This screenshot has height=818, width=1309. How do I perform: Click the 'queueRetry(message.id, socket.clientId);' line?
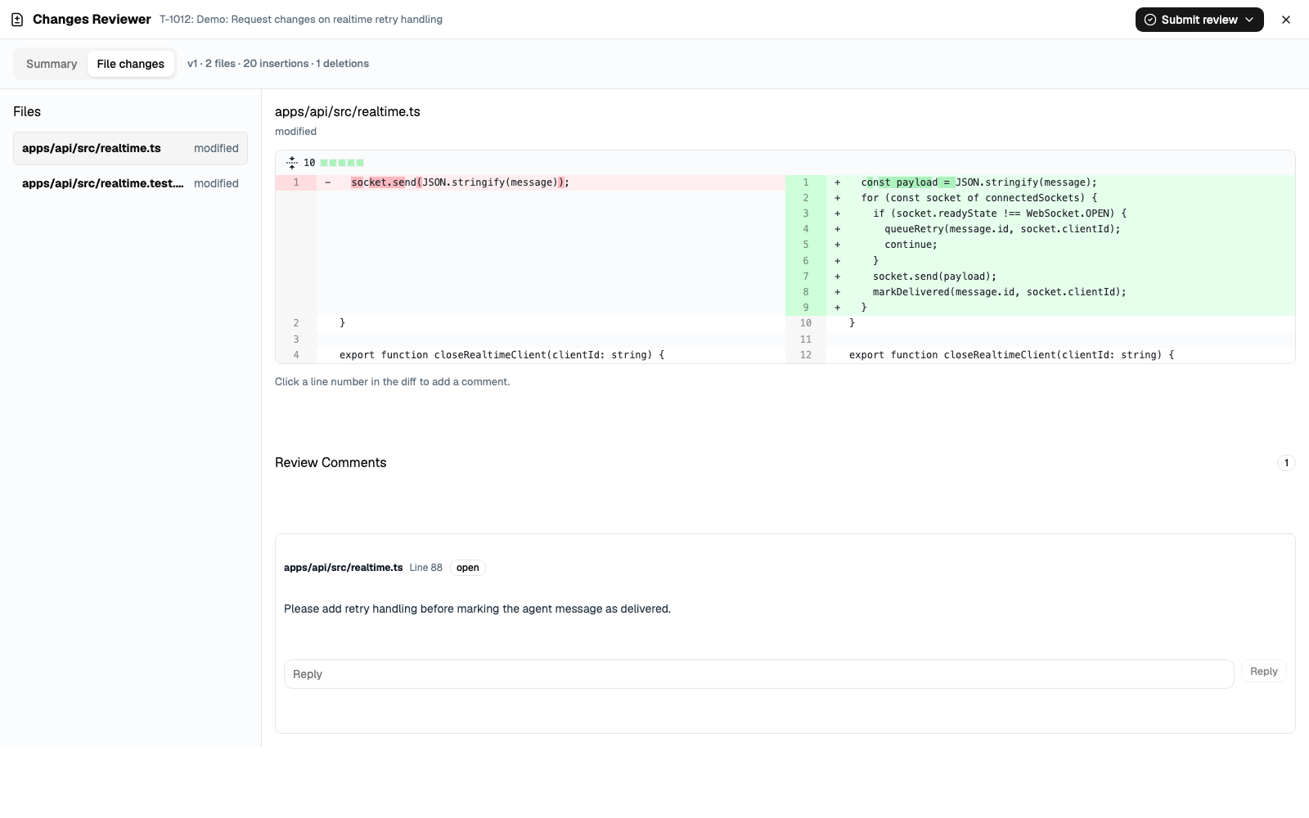click(x=1002, y=229)
